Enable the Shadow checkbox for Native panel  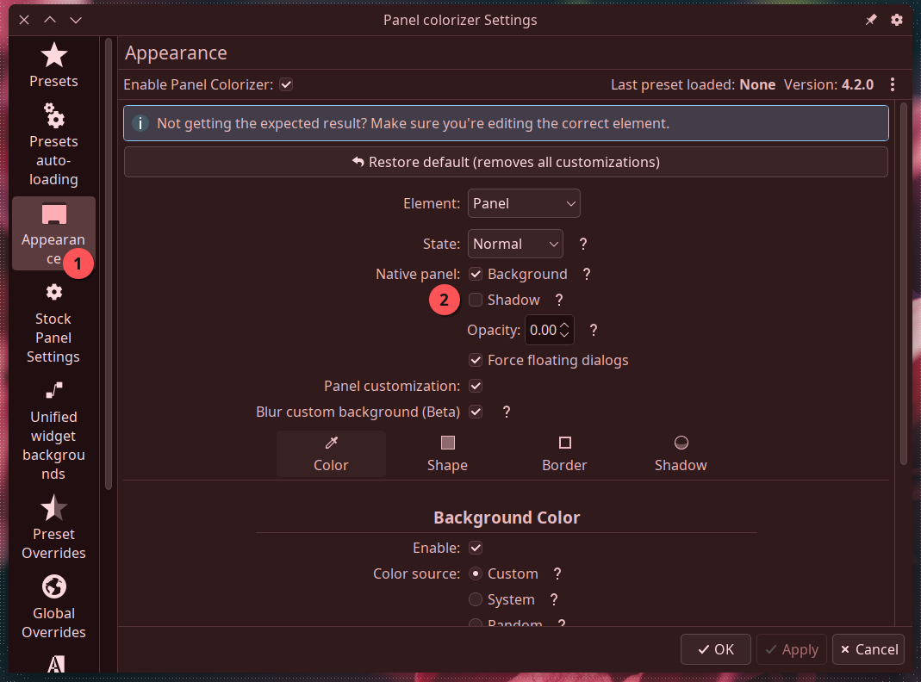(x=476, y=300)
